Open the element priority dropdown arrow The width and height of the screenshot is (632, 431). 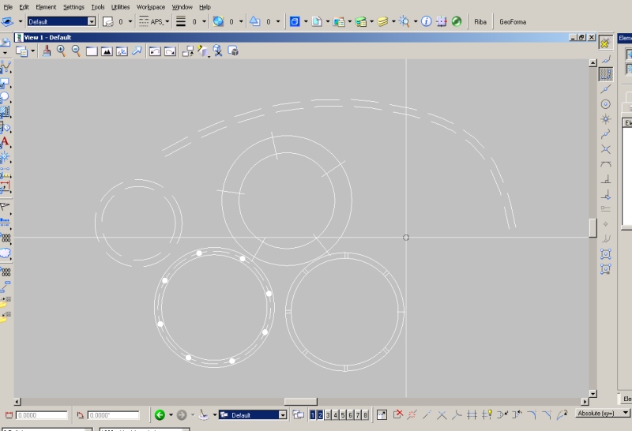click(x=278, y=21)
